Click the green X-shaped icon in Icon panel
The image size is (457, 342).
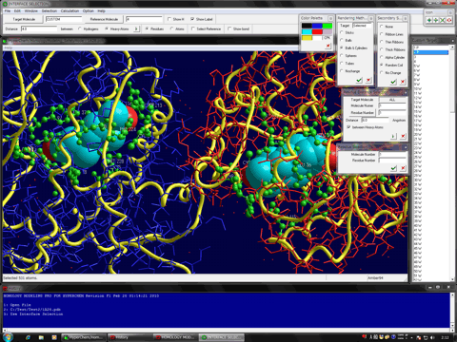(x=442, y=20)
